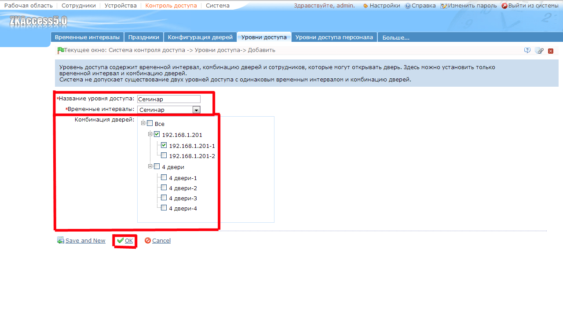Image resolution: width=563 pixels, height=313 pixels.
Task: Click the help question mark icon
Action: click(x=527, y=51)
